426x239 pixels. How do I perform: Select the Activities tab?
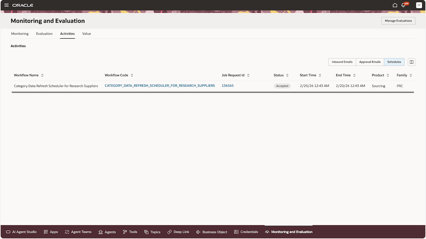(67, 34)
